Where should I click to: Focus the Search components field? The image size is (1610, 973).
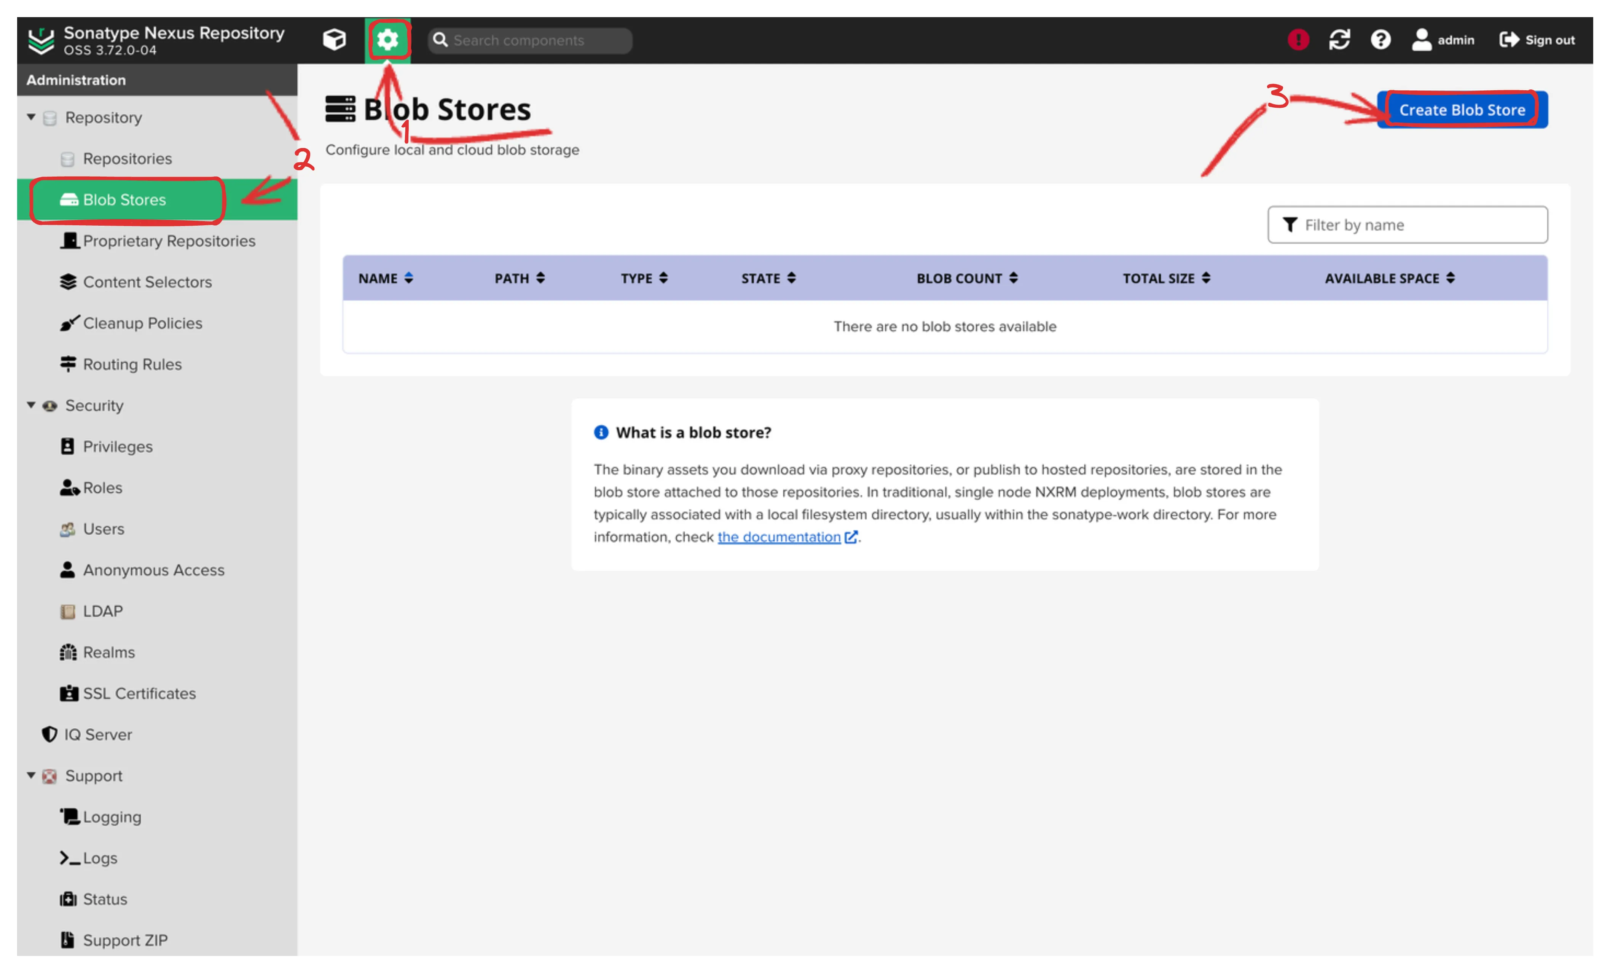coord(530,40)
